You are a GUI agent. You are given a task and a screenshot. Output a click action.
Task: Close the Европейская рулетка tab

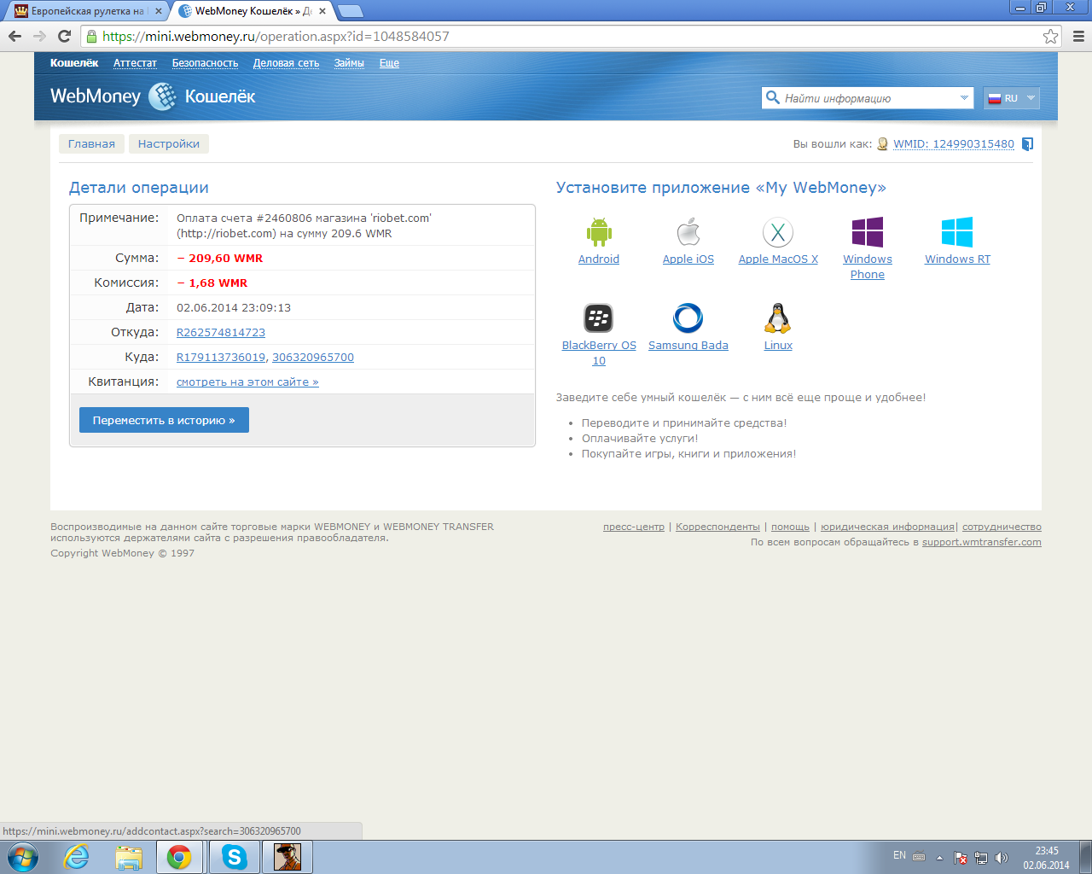tap(158, 11)
